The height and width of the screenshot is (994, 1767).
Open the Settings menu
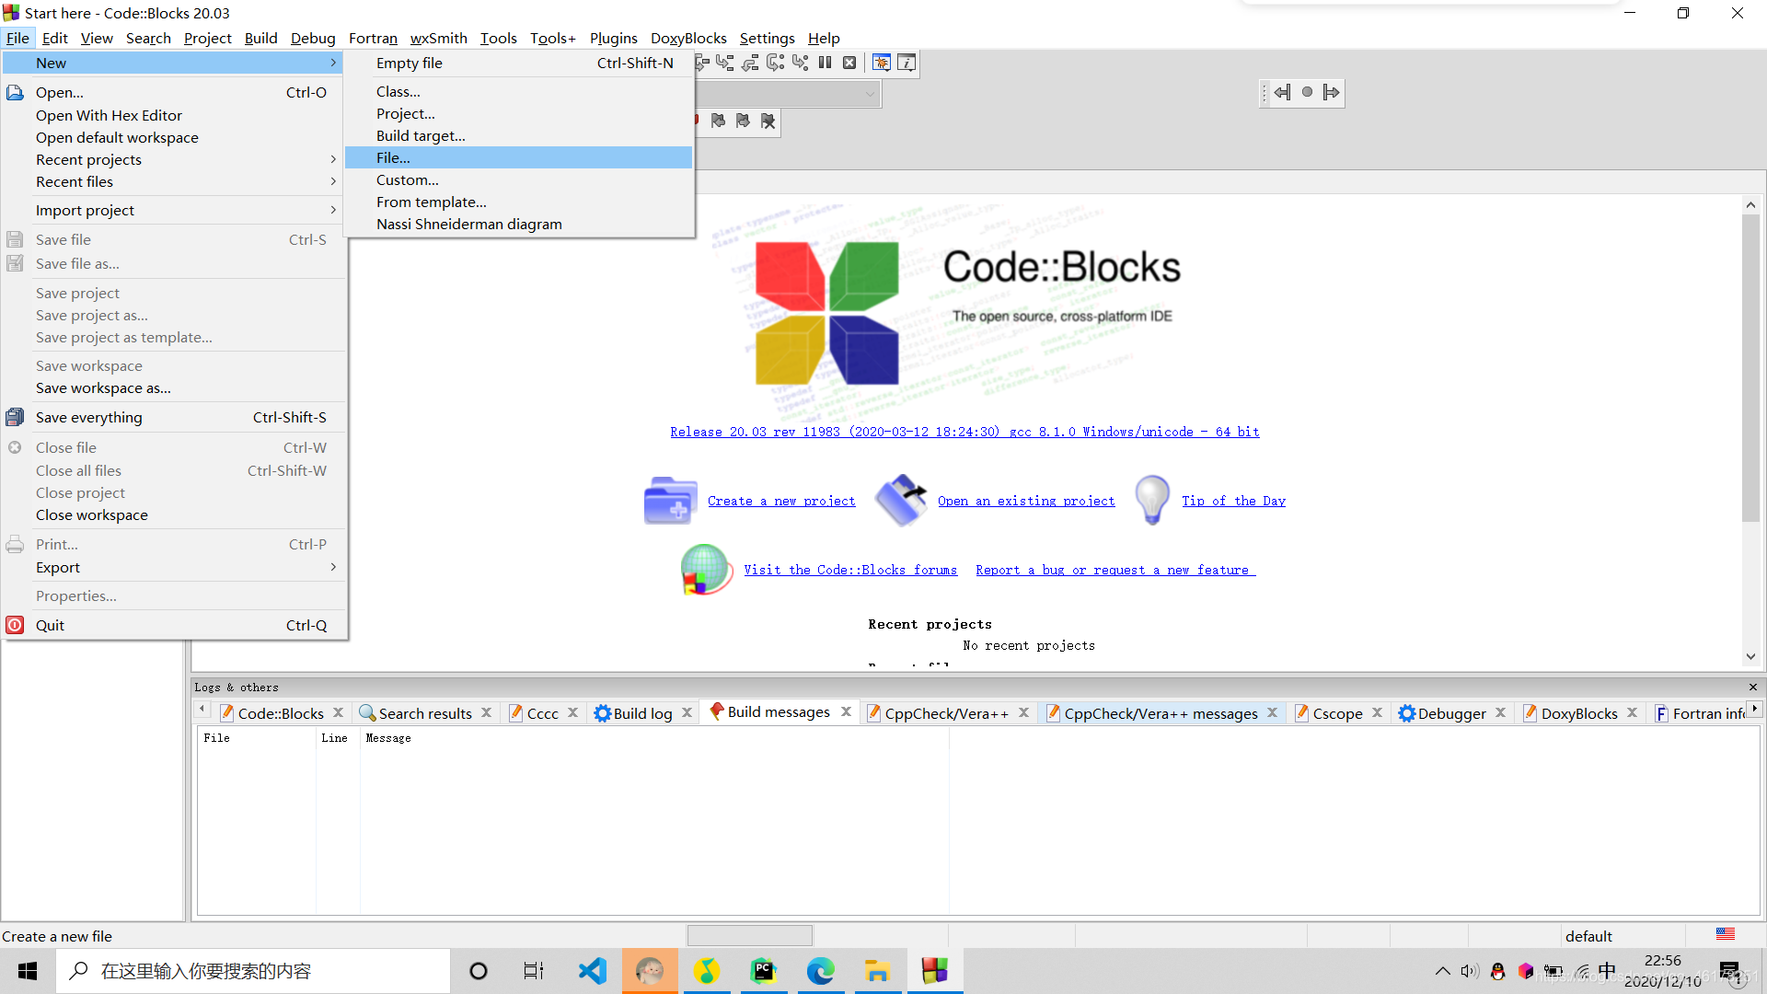767,38
